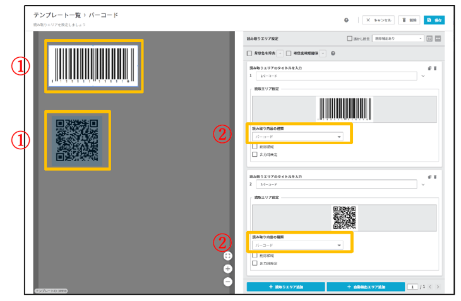Check 出力時指定 in reading area 1
This screenshot has width=461, height=301.
(x=254, y=154)
